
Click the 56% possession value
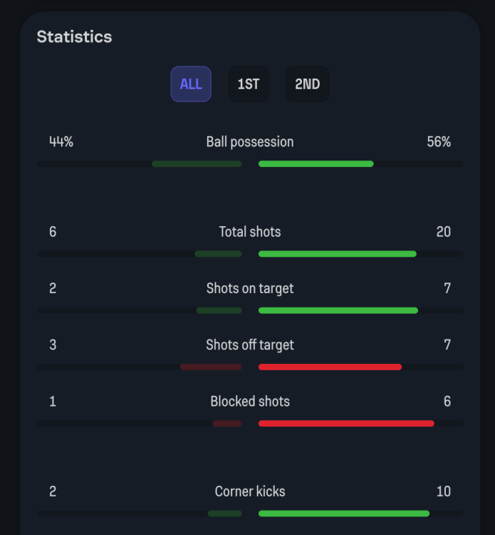[439, 142]
